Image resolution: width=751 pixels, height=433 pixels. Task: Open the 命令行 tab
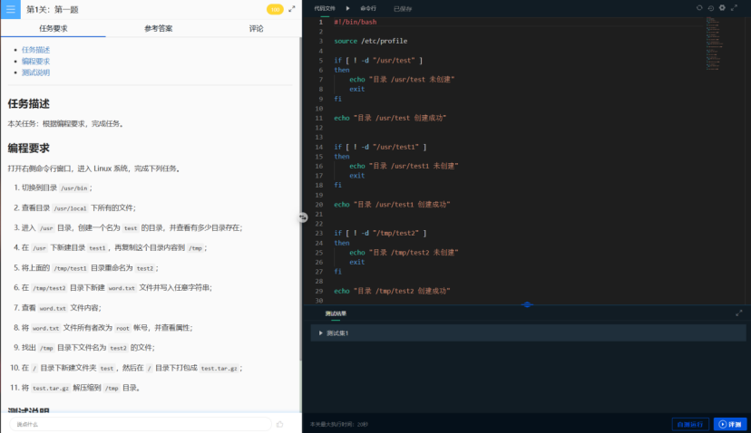[x=367, y=8]
